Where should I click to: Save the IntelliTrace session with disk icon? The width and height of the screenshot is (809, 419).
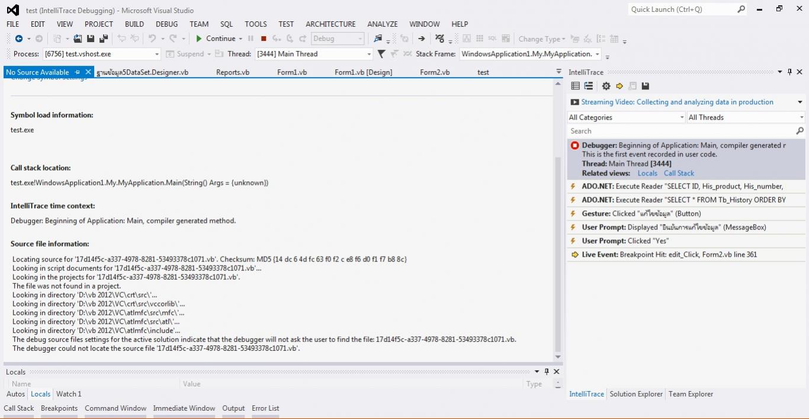pos(646,86)
